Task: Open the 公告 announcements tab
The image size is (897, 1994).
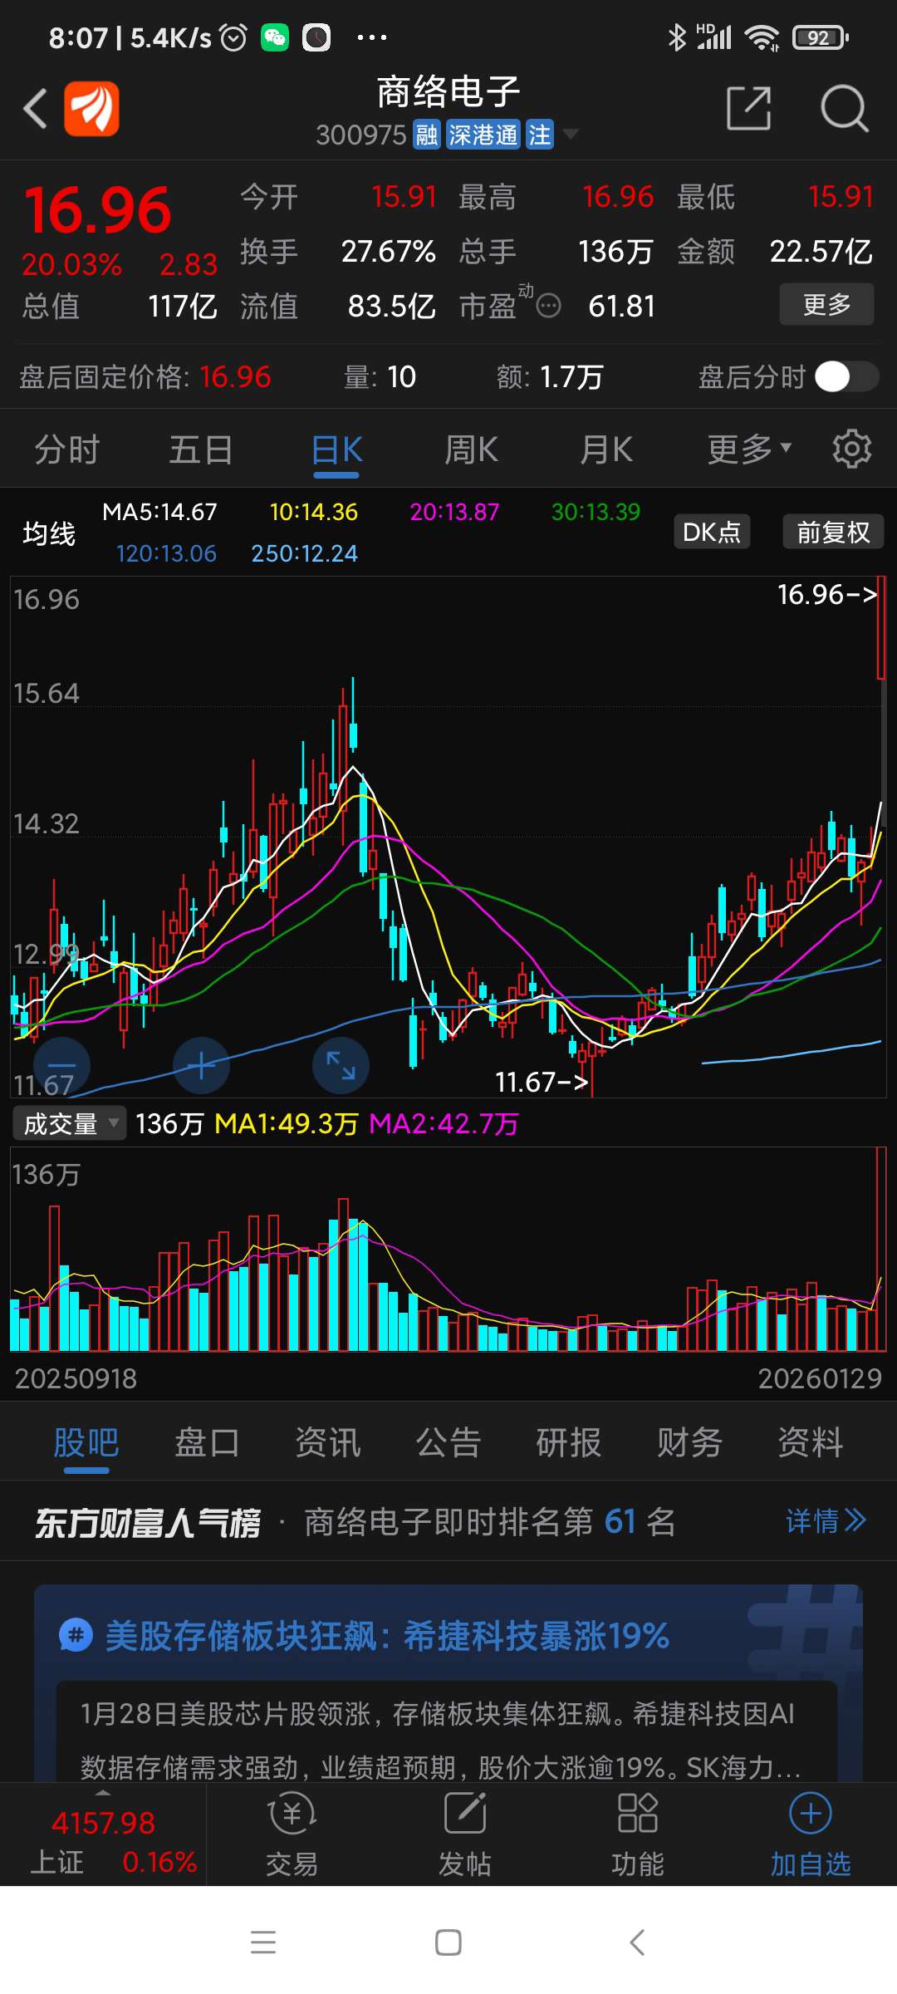Action: 448,1442
